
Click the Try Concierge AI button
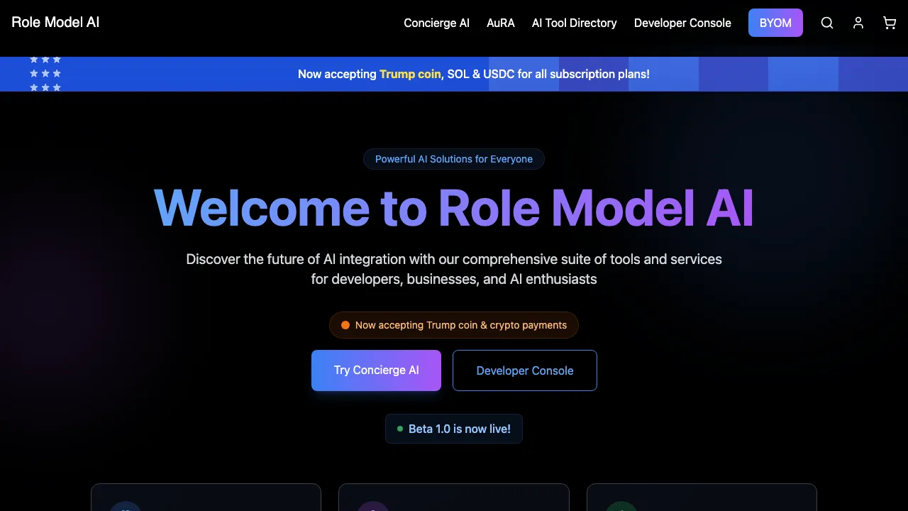[376, 370]
